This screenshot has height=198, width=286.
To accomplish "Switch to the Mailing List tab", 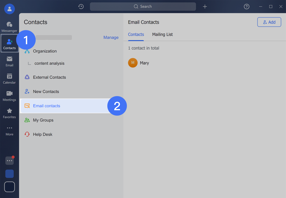I will 162,34.
